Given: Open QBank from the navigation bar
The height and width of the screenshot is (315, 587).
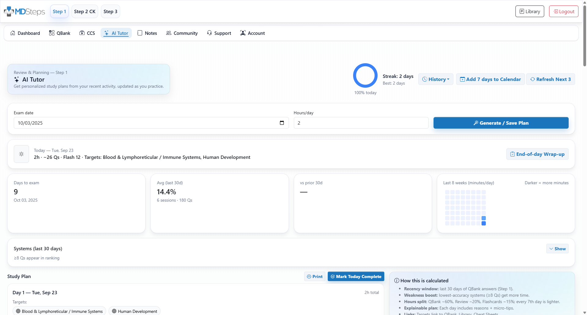Looking at the screenshot, I should [60, 33].
